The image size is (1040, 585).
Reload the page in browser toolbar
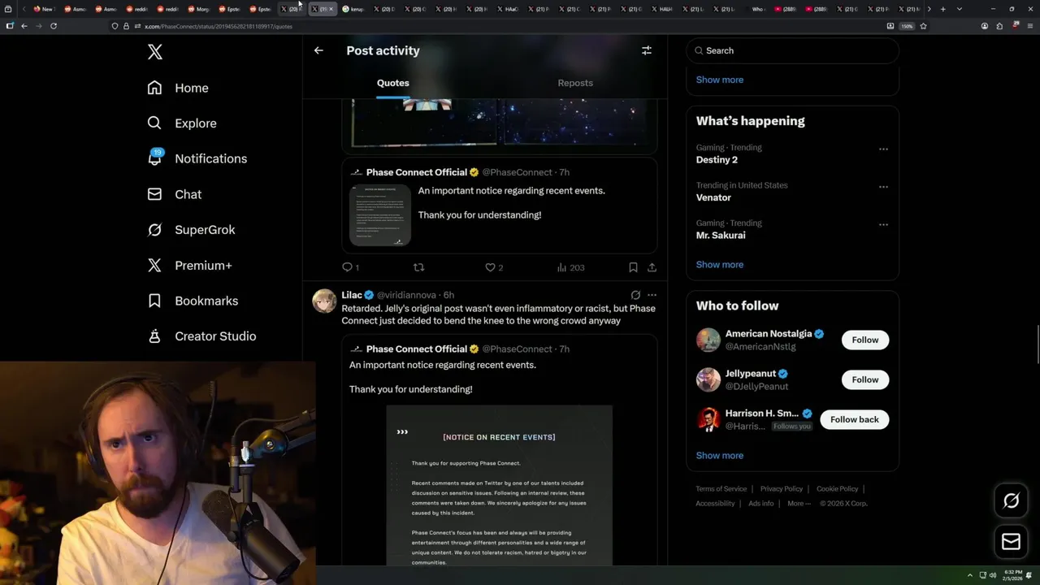point(54,26)
